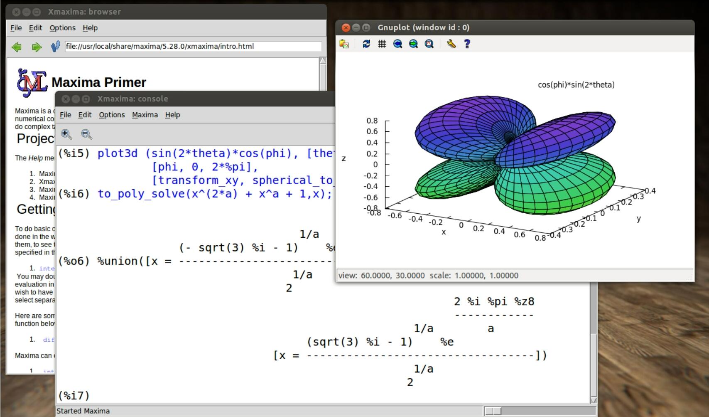Go forward in the Xmaxima browser
The image size is (709, 417).
pos(37,47)
